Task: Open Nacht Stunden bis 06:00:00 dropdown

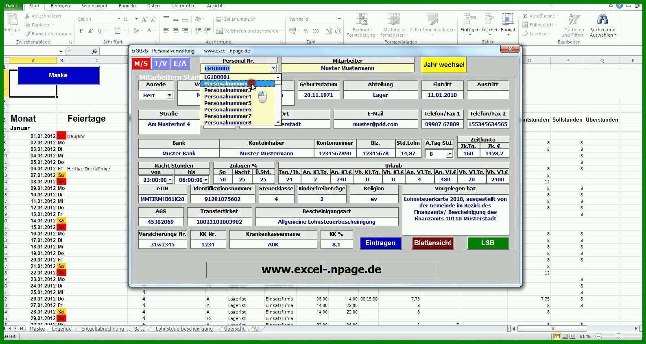Action: [x=205, y=180]
